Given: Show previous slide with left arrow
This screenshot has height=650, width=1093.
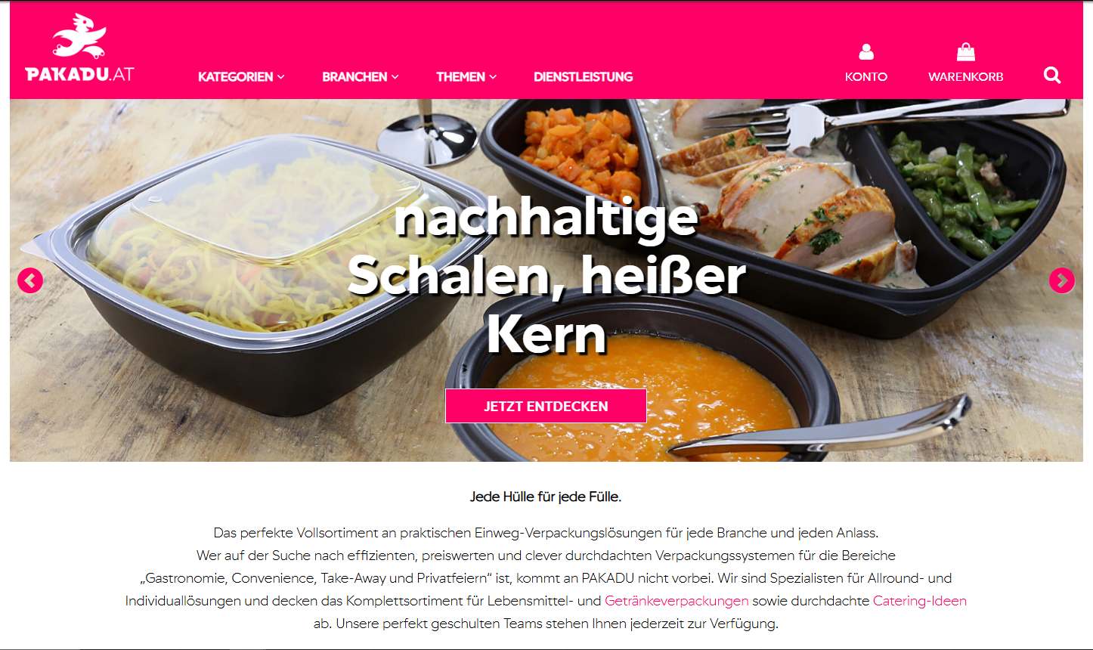Looking at the screenshot, I should (x=30, y=280).
